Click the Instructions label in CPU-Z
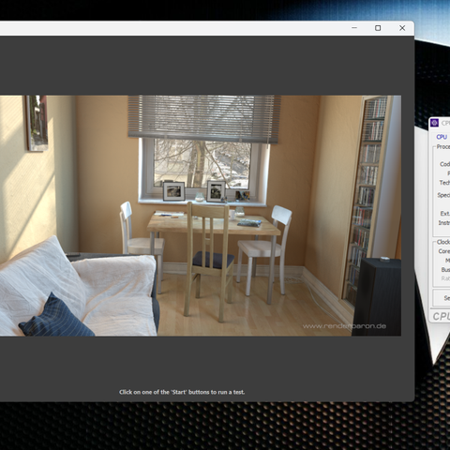This screenshot has width=450, height=450. point(444,223)
